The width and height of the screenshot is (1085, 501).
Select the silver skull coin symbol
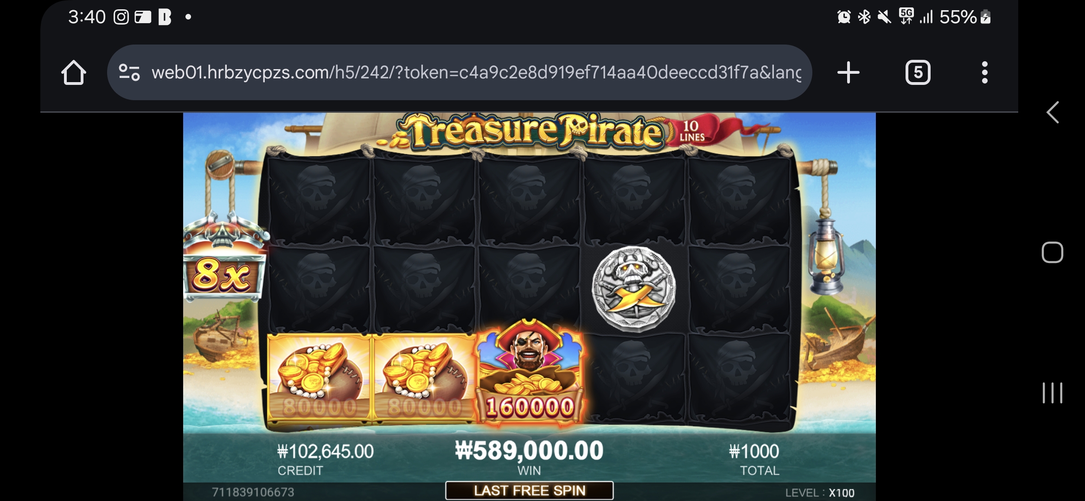click(634, 289)
